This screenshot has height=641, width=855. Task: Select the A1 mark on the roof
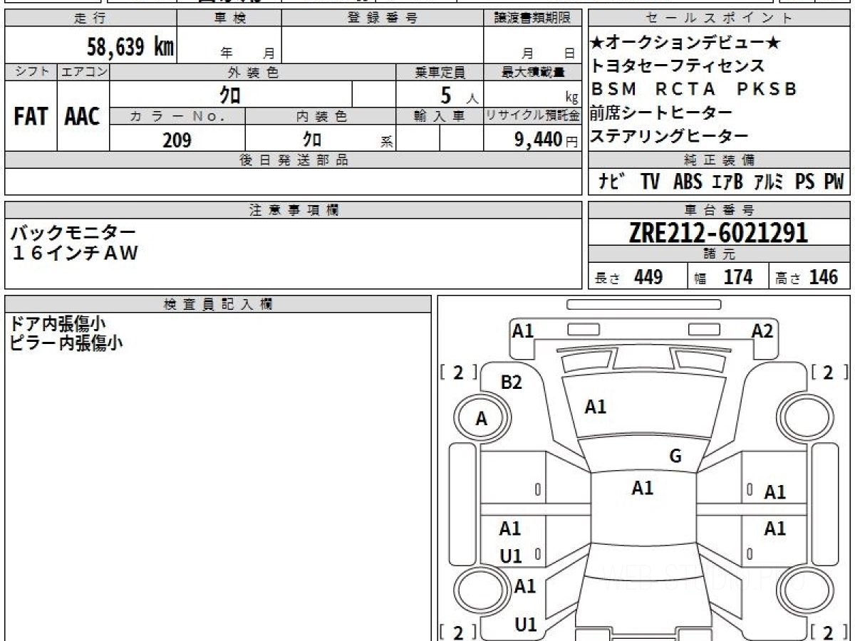[643, 488]
